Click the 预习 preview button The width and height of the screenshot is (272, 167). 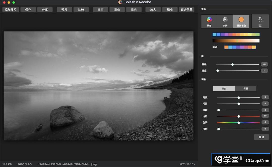(64, 10)
